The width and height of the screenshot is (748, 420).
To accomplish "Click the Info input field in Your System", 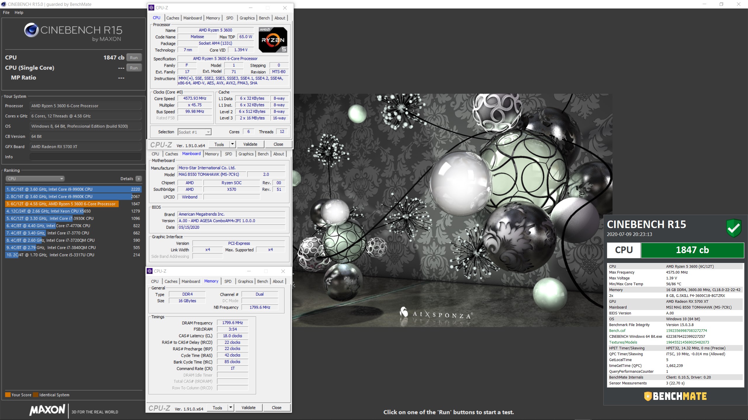I will [86, 157].
